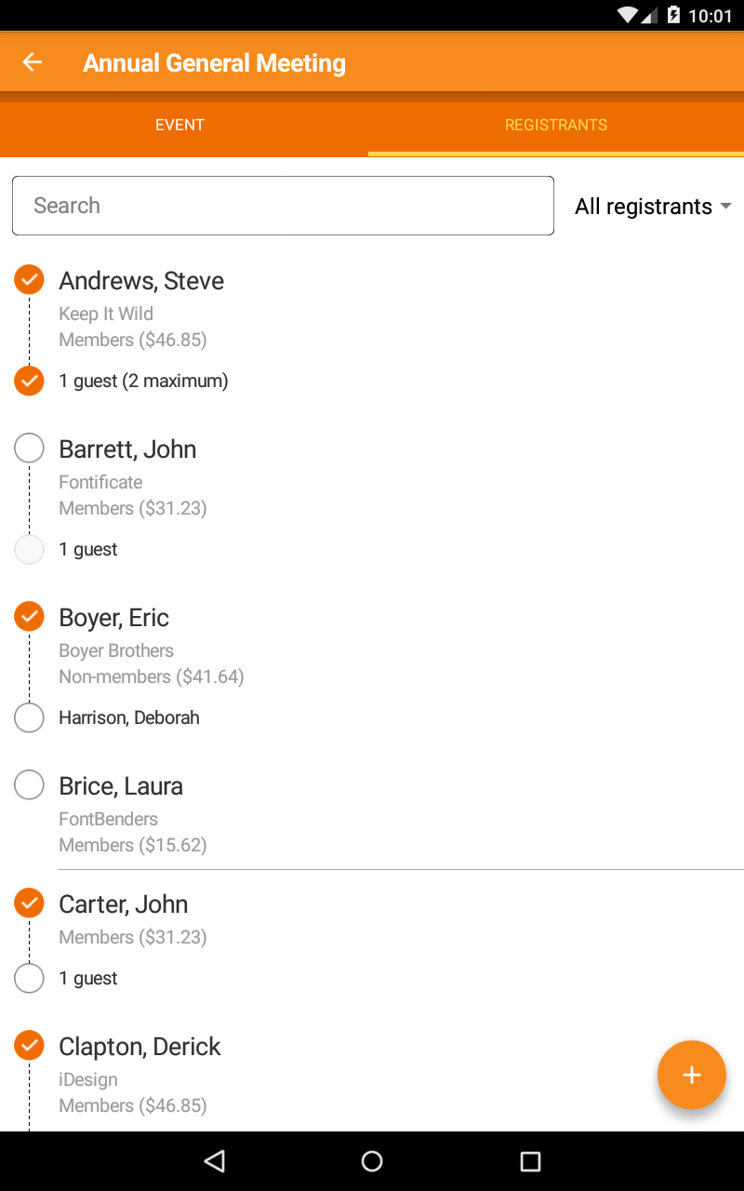Check in guest Harrison, Deborah
The width and height of the screenshot is (744, 1191).
[x=30, y=717]
